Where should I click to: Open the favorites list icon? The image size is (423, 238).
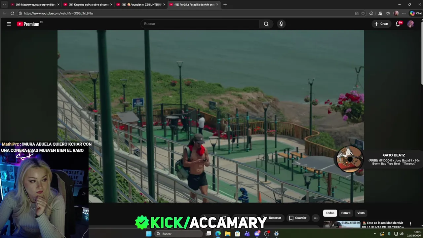388,13
